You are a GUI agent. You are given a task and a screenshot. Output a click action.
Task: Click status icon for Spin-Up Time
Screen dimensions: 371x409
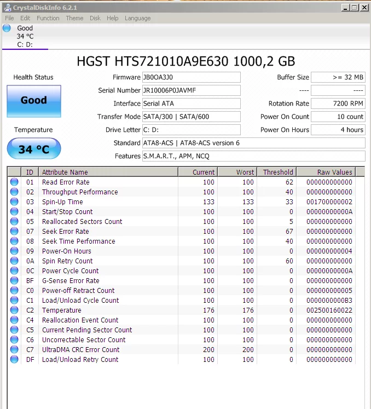tap(14, 201)
